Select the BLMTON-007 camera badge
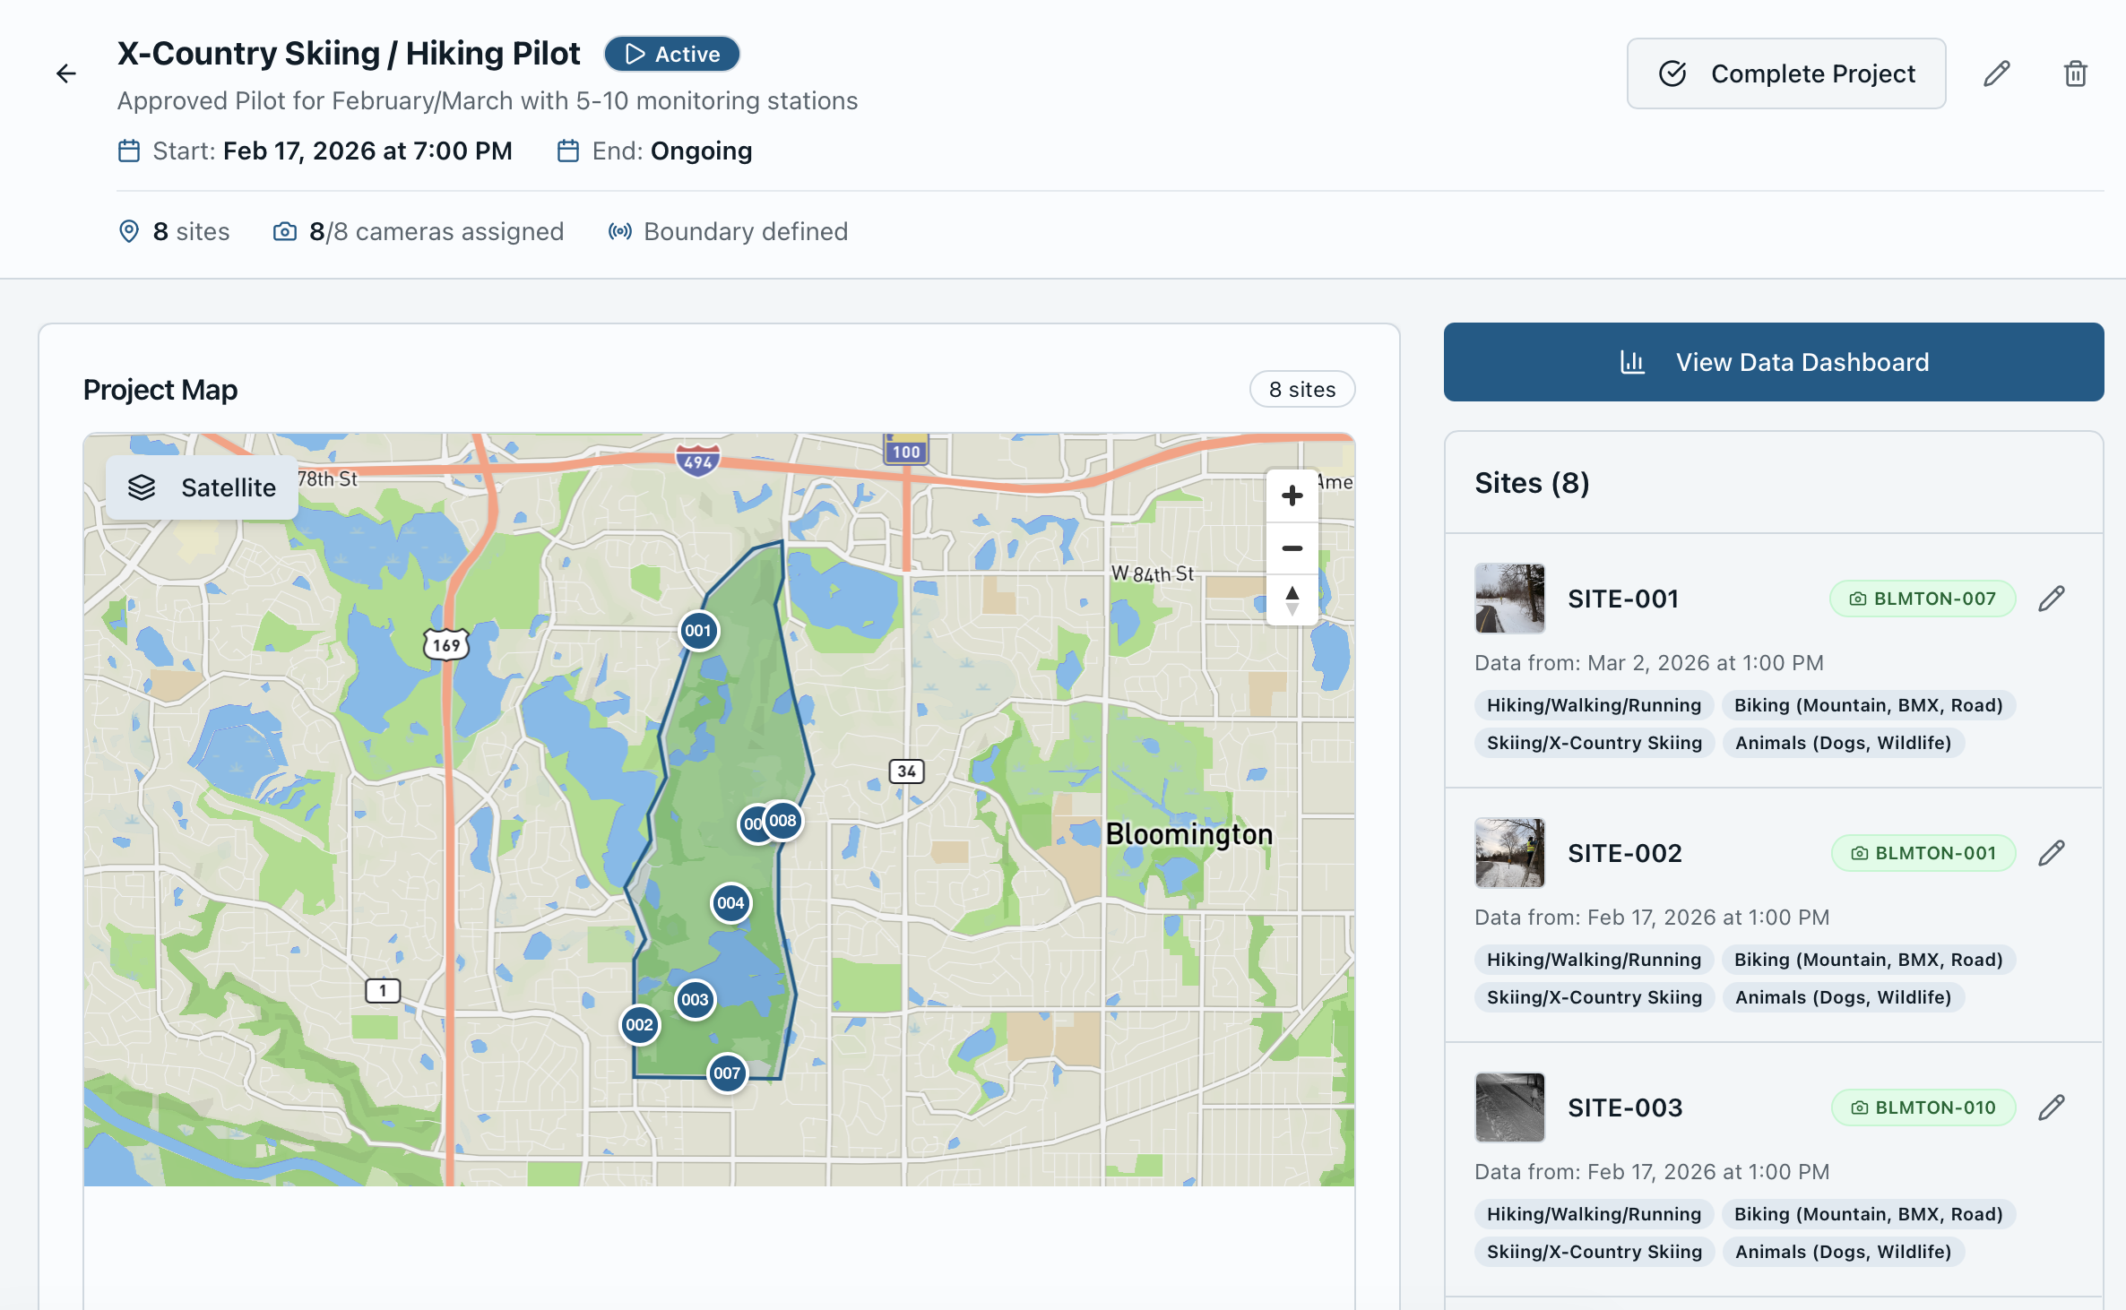The height and width of the screenshot is (1310, 2126). pyautogui.click(x=1922, y=598)
